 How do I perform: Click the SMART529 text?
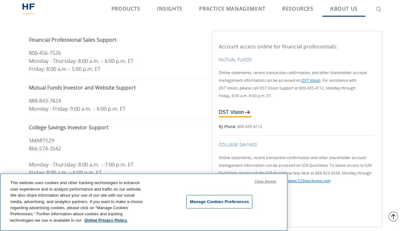click(42, 141)
